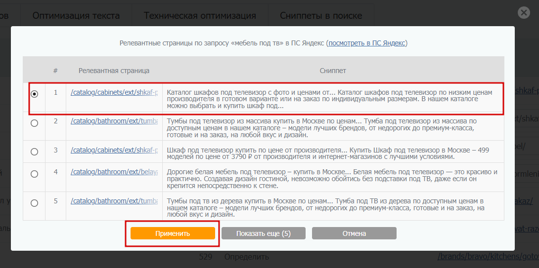The width and height of the screenshot is (539, 268).
Task: Open the row 5 /catalog/bathroom/ext/tumba link
Action: tap(114, 201)
